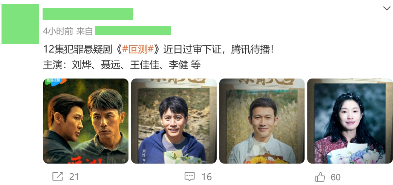Click the 4小时前 timestamp
393x185 pixels.
(x=58, y=31)
